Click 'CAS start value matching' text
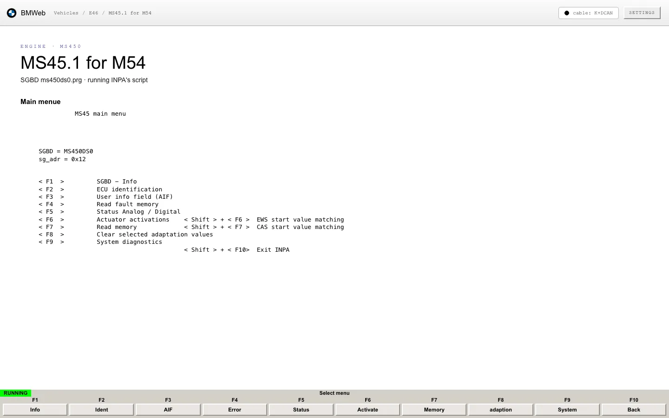The image size is (669, 418). click(x=300, y=227)
